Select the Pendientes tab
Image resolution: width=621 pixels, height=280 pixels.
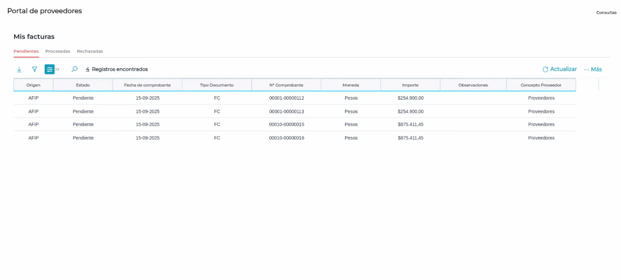pos(26,51)
